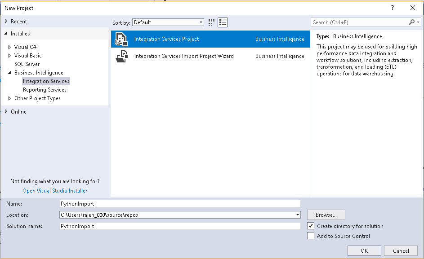This screenshot has width=424, height=259.
Task: Collapse the Business Intelligence node
Action: tap(9, 72)
